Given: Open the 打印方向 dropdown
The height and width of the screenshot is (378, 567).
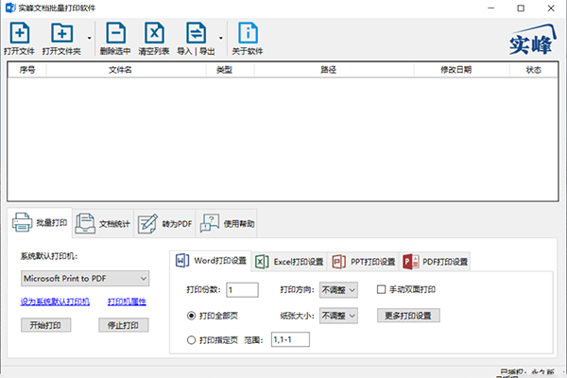Looking at the screenshot, I should pyautogui.click(x=339, y=289).
